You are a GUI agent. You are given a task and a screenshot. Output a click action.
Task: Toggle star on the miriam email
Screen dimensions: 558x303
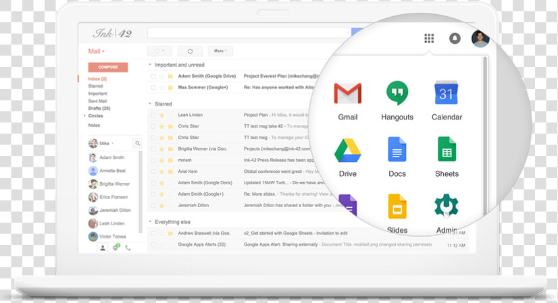click(161, 161)
